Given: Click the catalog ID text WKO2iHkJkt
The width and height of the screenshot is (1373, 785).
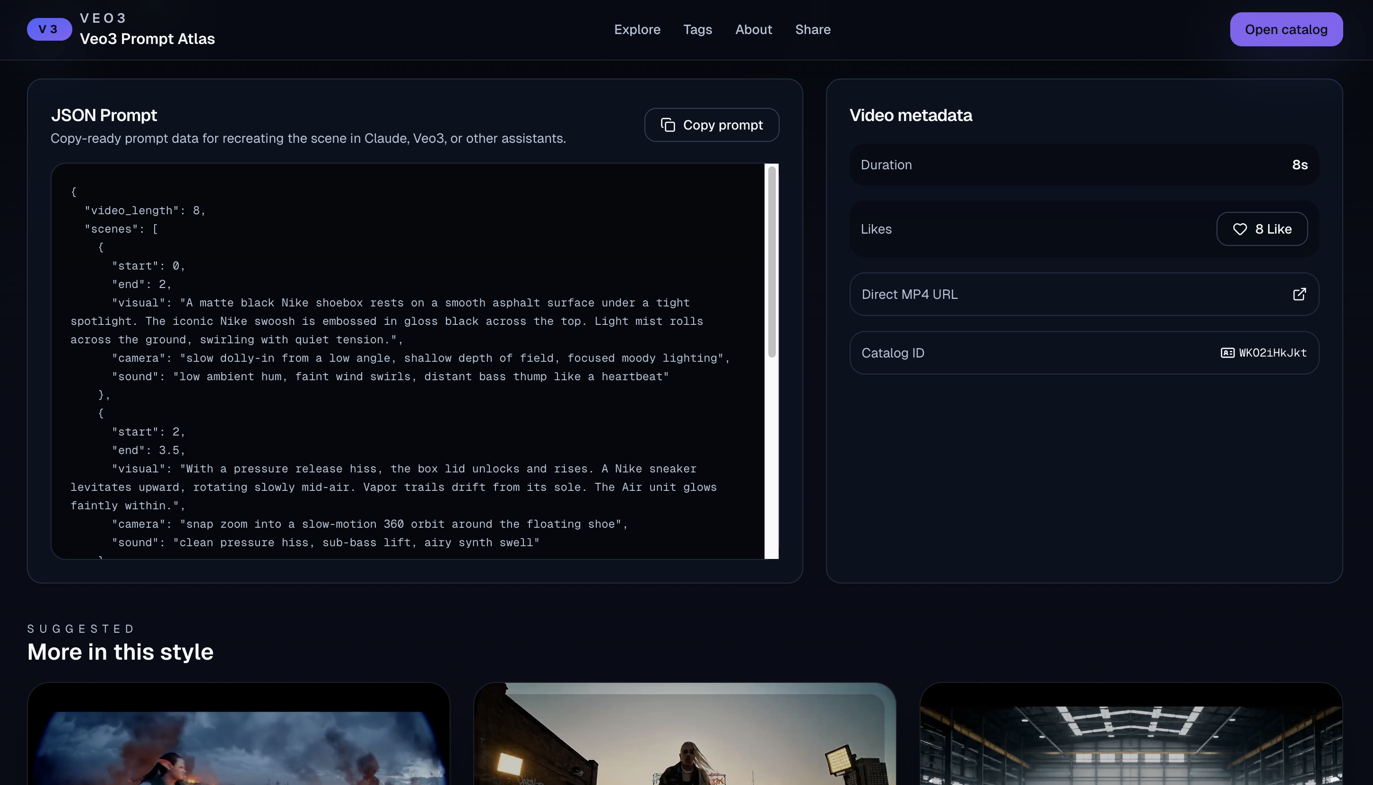Looking at the screenshot, I should tap(1272, 353).
